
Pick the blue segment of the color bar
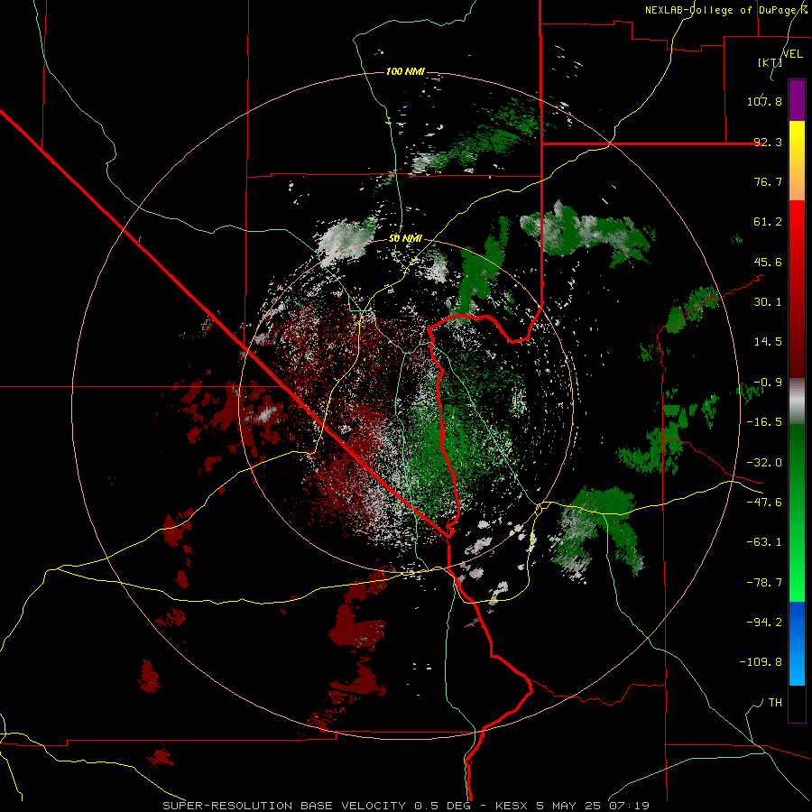click(x=797, y=643)
